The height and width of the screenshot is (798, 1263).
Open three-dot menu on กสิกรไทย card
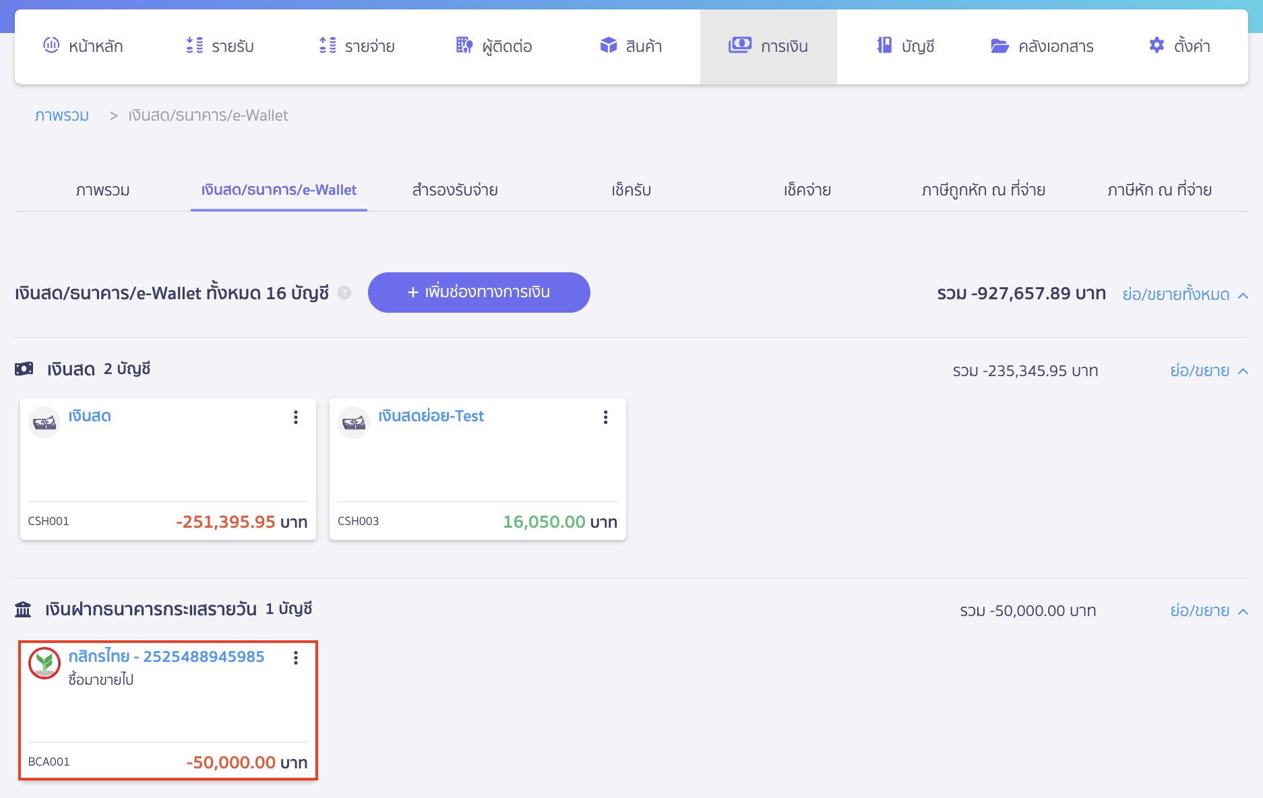pyautogui.click(x=296, y=658)
